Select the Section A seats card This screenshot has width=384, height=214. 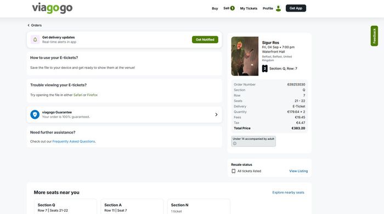pyautogui.click(x=132, y=207)
